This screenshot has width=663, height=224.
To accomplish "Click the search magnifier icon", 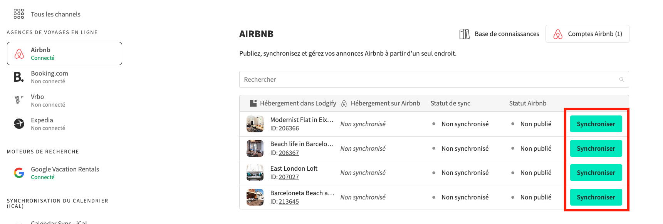I will (x=621, y=79).
